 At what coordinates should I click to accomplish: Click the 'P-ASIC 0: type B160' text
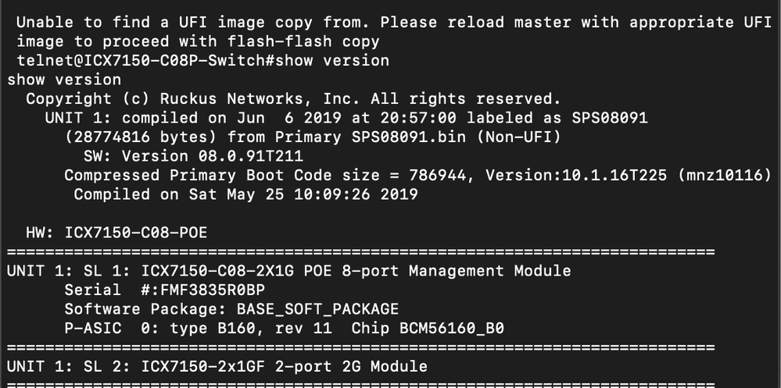point(159,329)
